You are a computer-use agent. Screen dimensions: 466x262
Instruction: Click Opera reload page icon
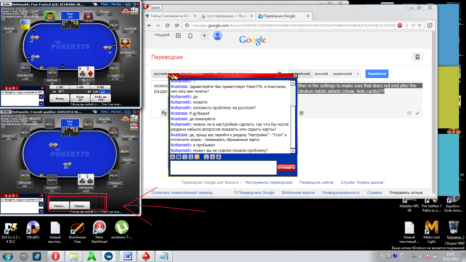[167, 25]
